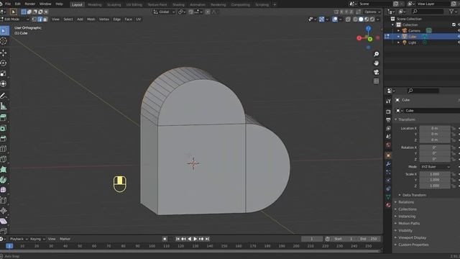Screen dimensions: 460x259
Task: Enable face select mode
Action: [45, 19]
